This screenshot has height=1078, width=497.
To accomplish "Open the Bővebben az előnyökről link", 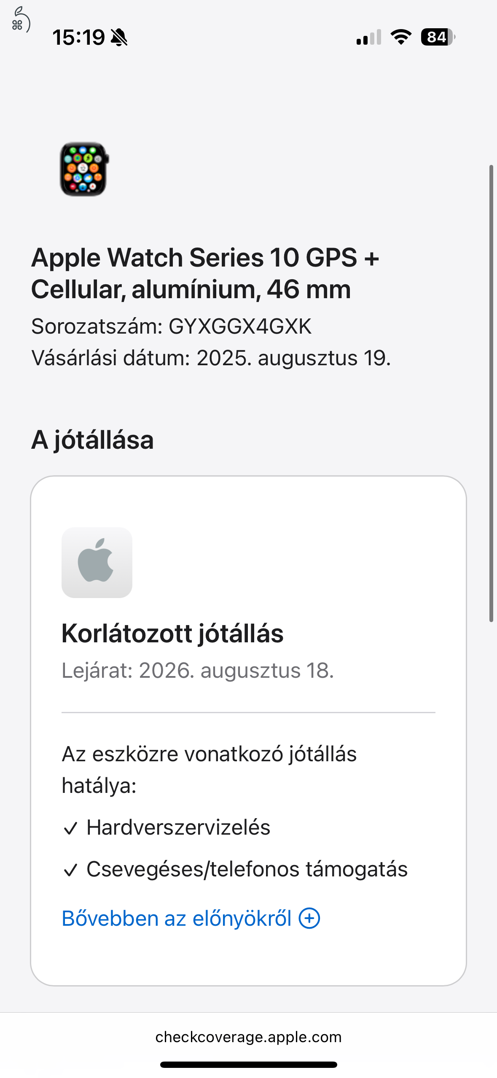I will pyautogui.click(x=191, y=918).
